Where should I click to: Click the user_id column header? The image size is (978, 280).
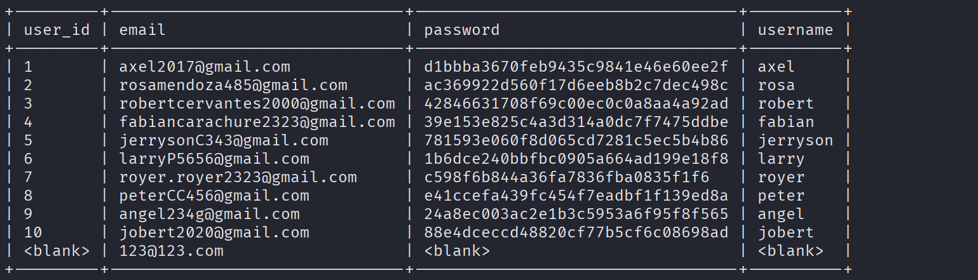(x=57, y=30)
